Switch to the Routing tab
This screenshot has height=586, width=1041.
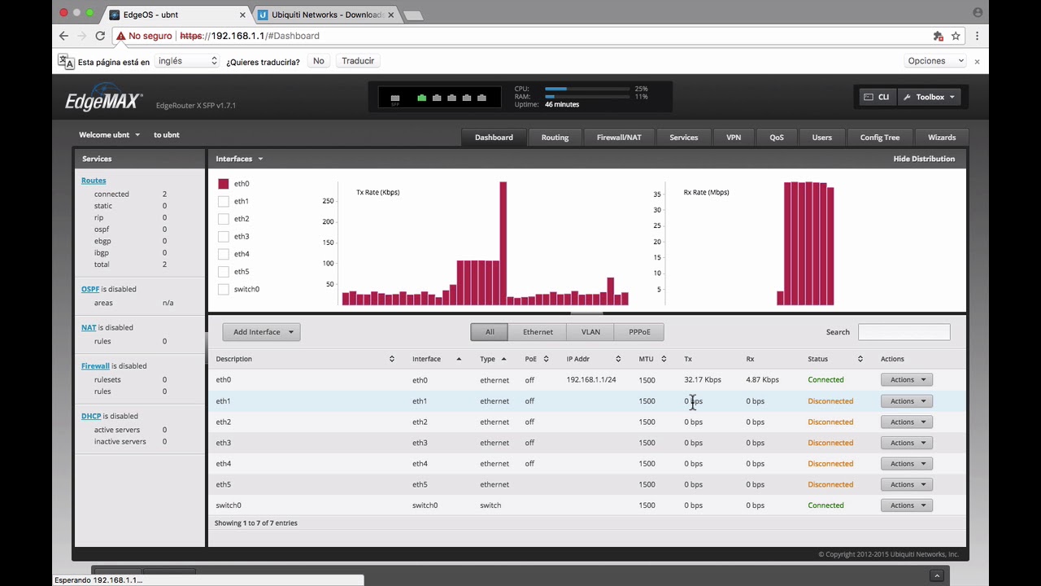tap(555, 138)
